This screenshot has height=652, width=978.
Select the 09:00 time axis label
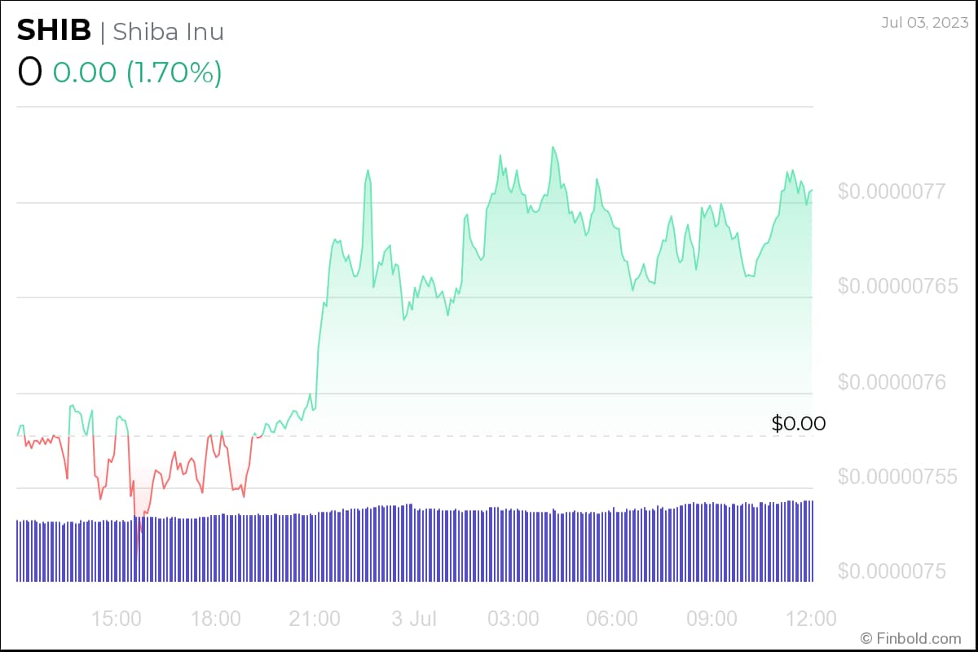(x=712, y=619)
